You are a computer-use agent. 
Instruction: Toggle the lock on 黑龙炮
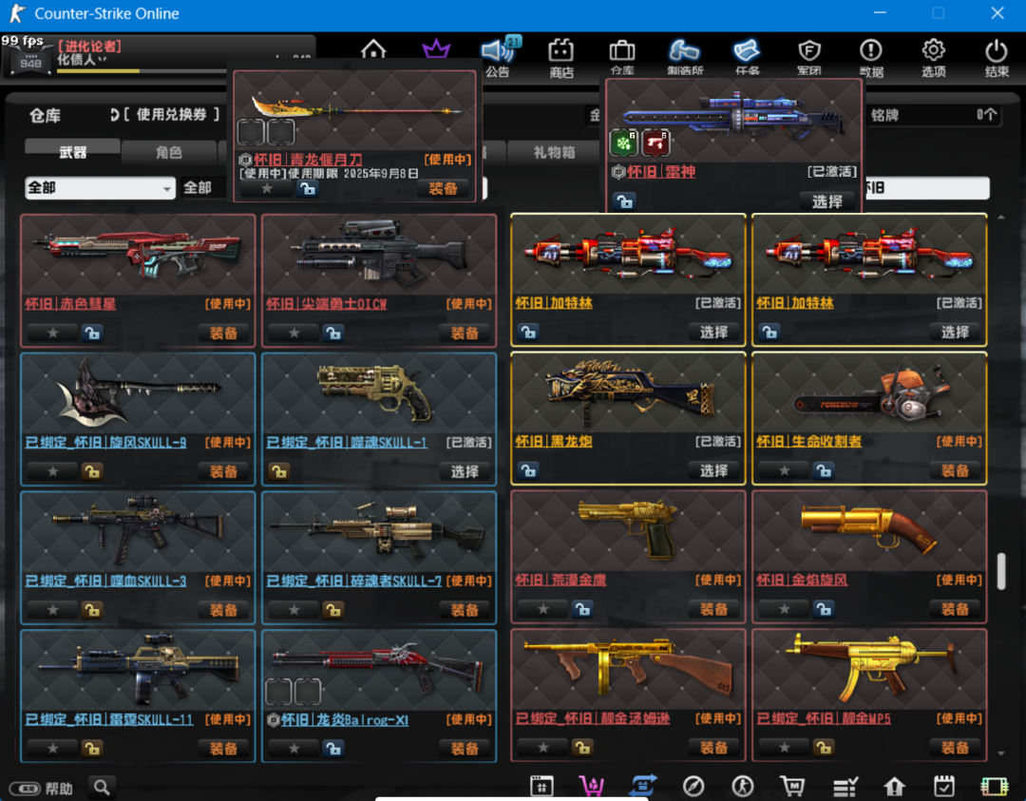[528, 470]
